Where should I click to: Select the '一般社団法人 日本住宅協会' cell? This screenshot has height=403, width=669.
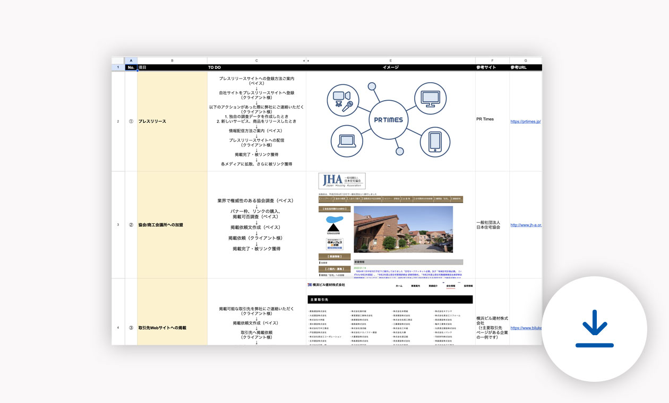[x=492, y=225]
